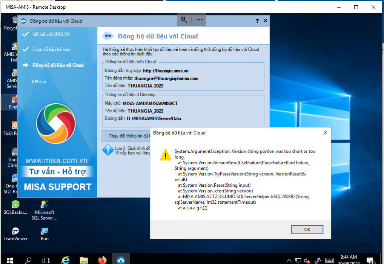This screenshot has width=384, height=264.
Task: Select the 'Kết quả' step
Action: click(39, 82)
